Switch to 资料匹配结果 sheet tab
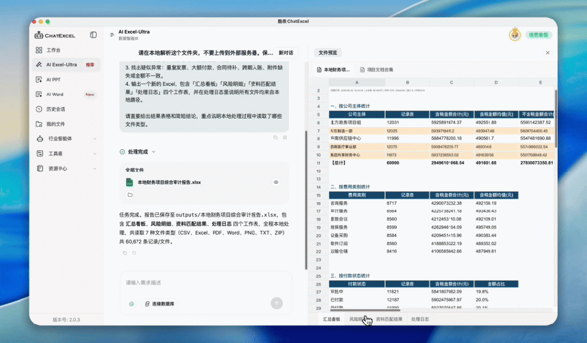 (389, 319)
